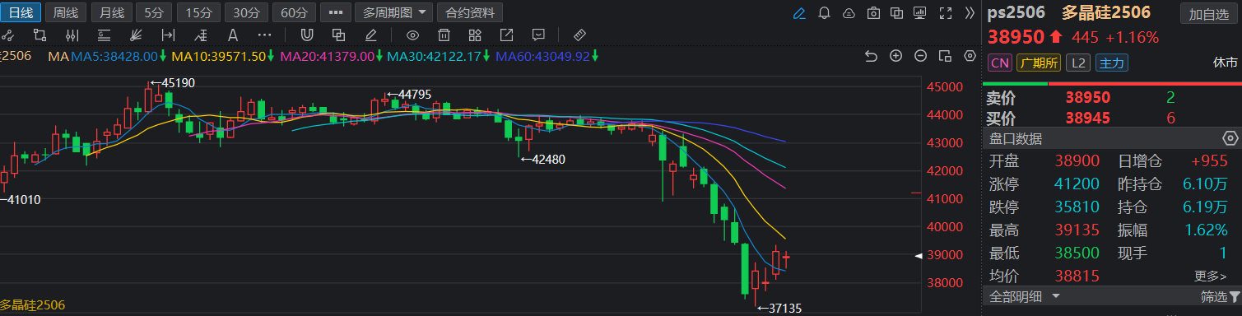This screenshot has height=316, width=1242.
Task: Toggle the blue drawing pencil mode
Action: click(799, 13)
